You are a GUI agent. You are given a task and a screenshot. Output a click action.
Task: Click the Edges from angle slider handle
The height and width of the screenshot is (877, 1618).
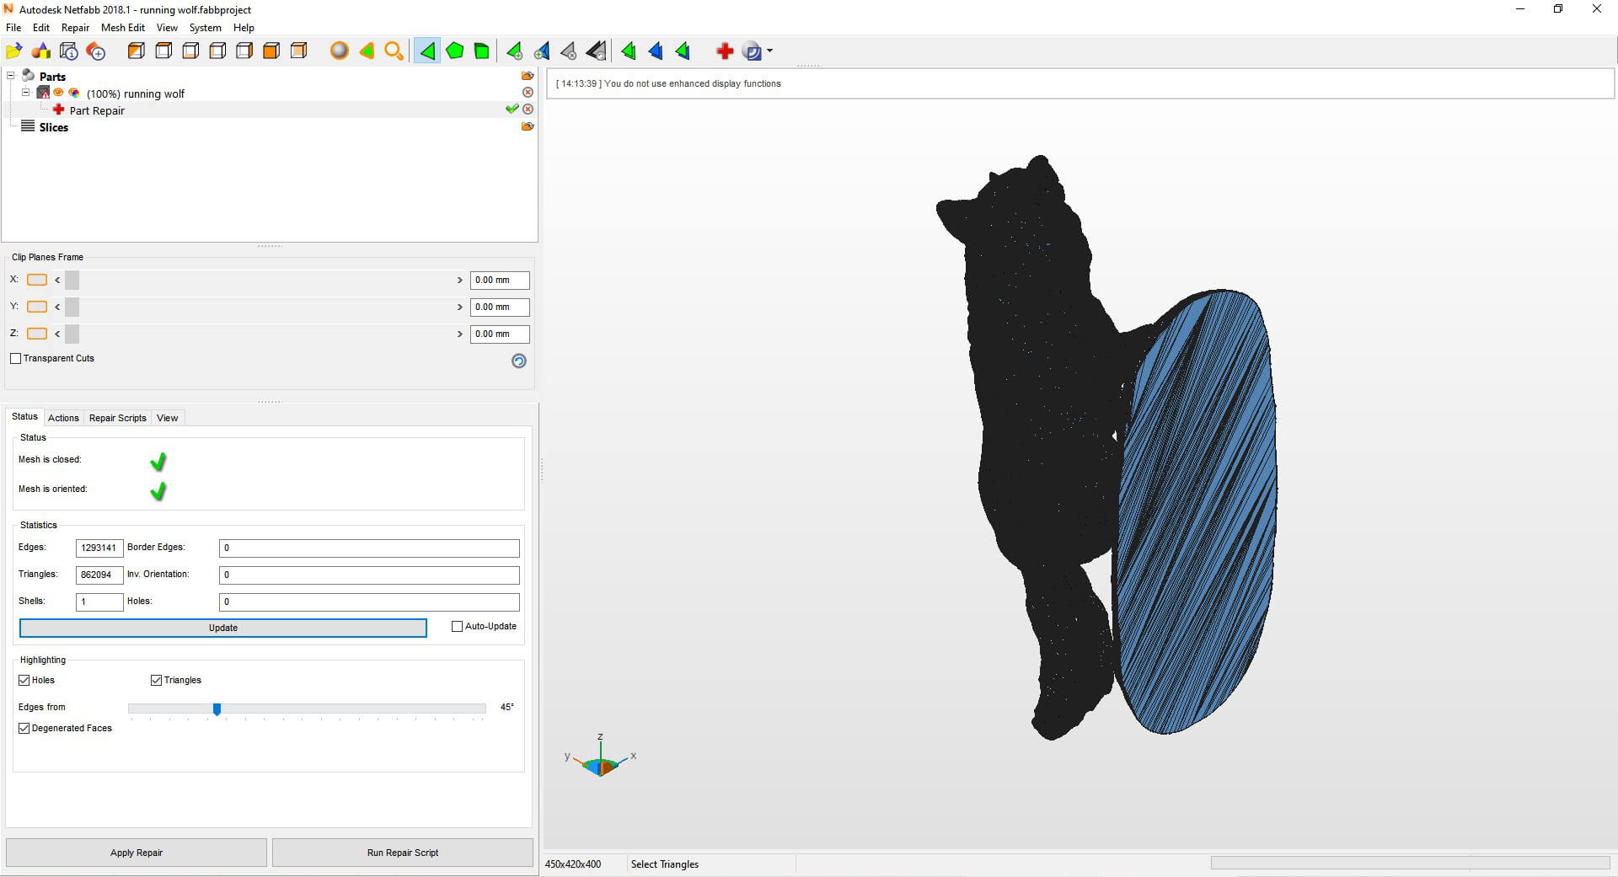pyautogui.click(x=217, y=709)
